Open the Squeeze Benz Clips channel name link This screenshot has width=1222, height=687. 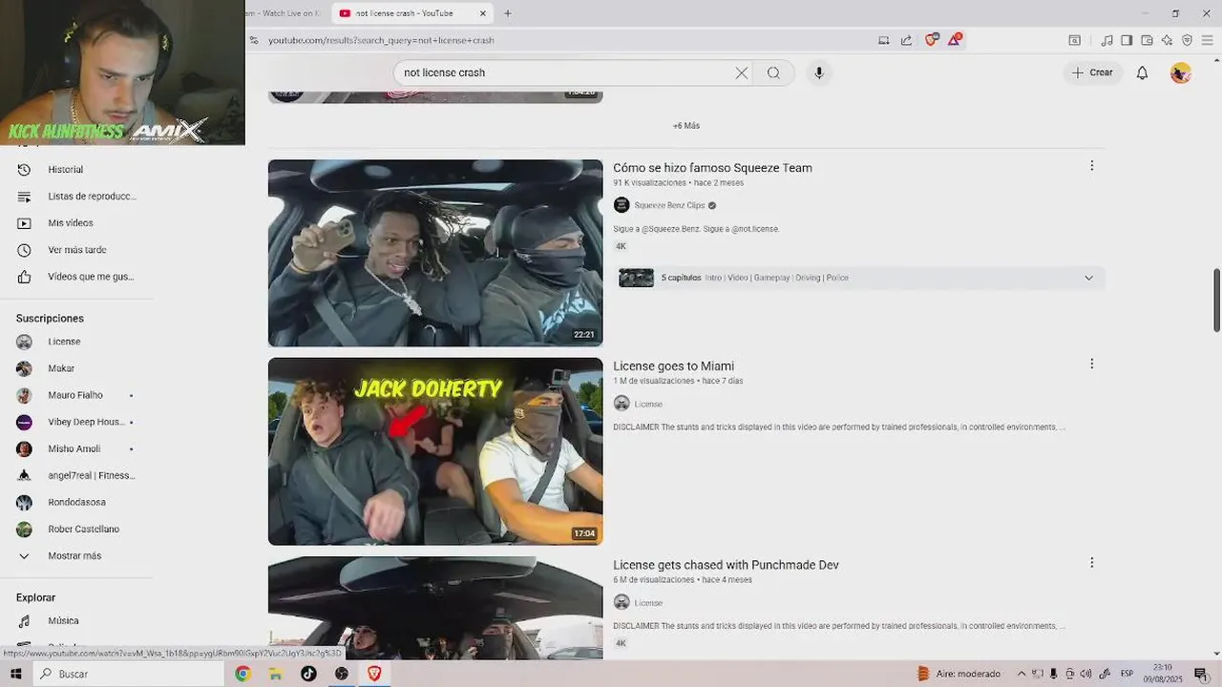point(669,205)
